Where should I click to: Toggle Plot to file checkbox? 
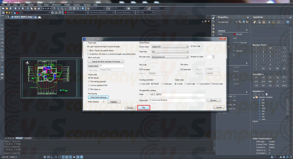[191, 46]
